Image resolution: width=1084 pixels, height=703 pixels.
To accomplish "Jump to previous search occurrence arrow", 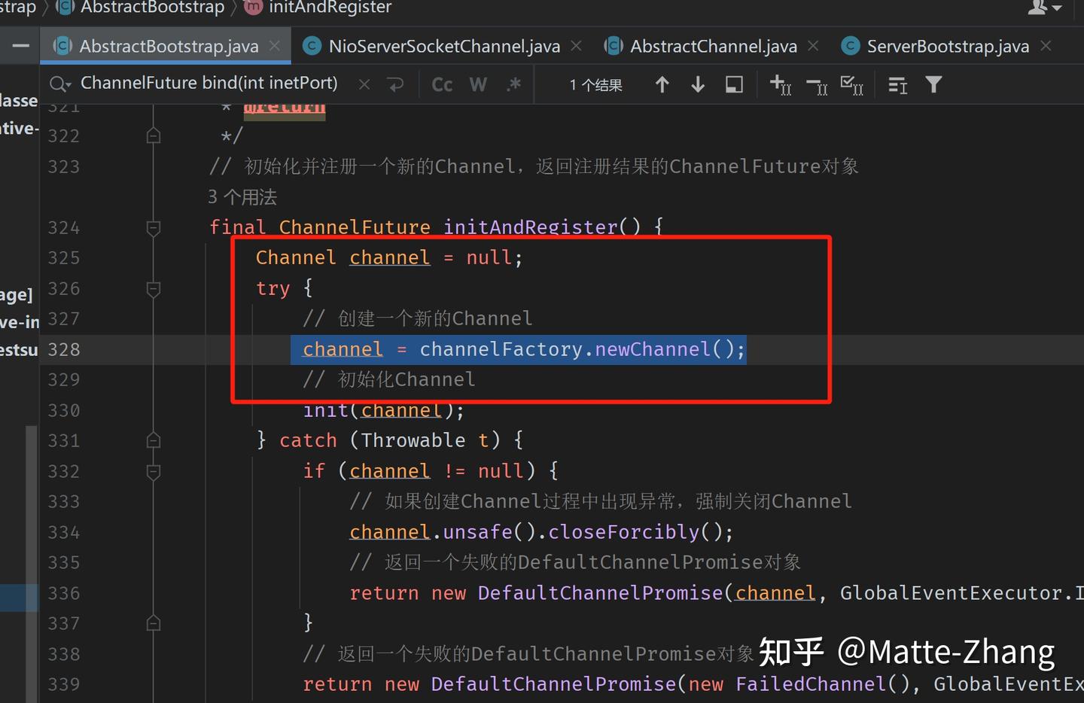I will tap(662, 84).
